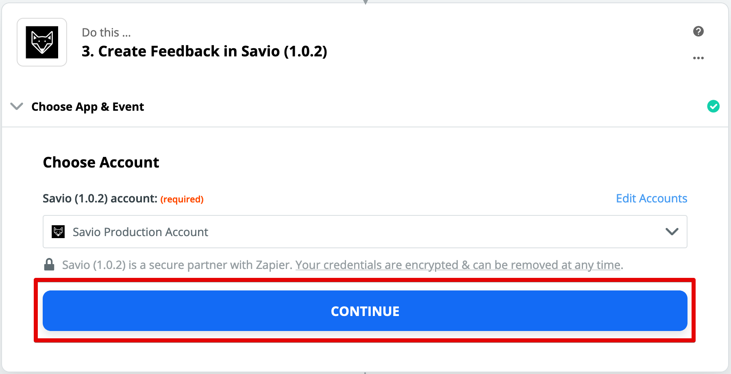Screen dimensions: 731x374
Task: Click the green checkmark status icon
Action: point(713,106)
